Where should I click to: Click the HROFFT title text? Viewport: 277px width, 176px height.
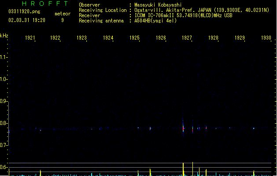point(45,4)
